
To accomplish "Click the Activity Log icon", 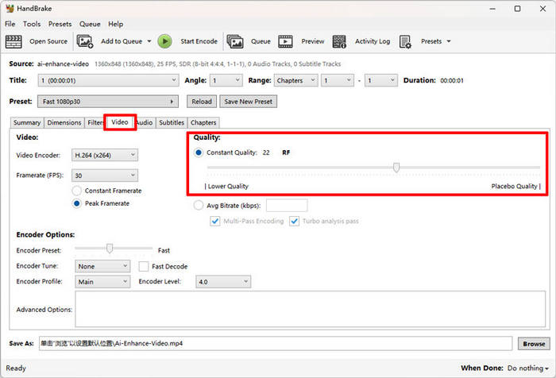I will click(x=339, y=41).
